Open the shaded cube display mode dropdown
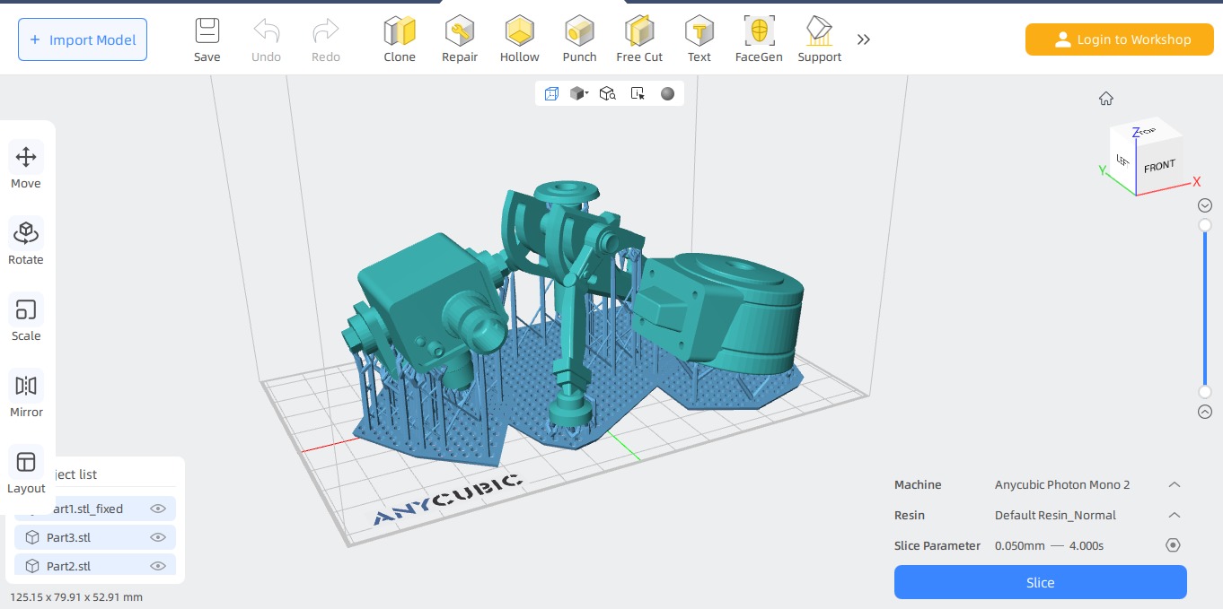This screenshot has height=609, width=1223. [579, 93]
